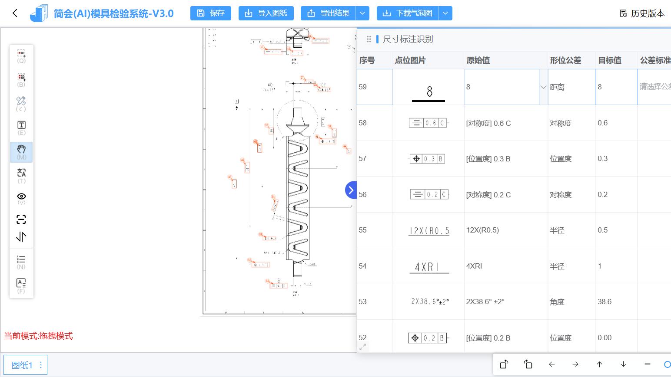Open the export results dropdown arrow

(x=362, y=13)
